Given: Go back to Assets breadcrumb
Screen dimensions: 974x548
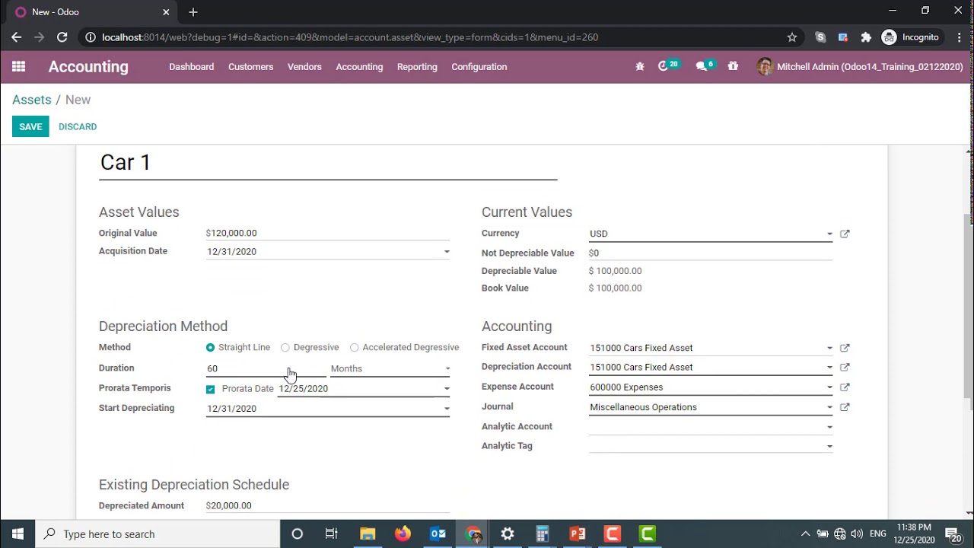Looking at the screenshot, I should tap(32, 100).
